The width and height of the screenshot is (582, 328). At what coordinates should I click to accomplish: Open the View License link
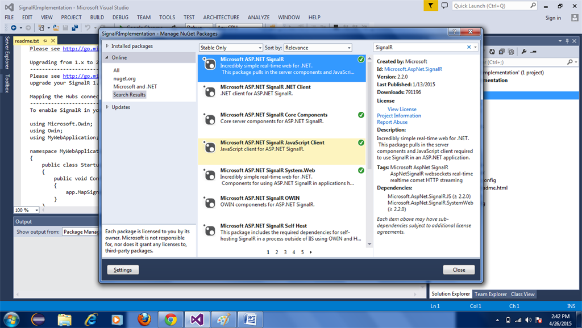pyautogui.click(x=402, y=110)
